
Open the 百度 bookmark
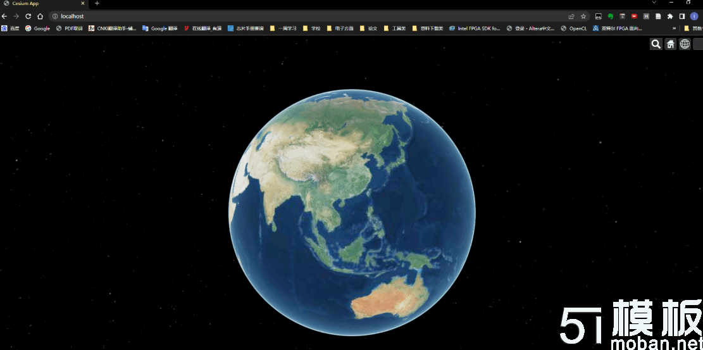[x=10, y=28]
